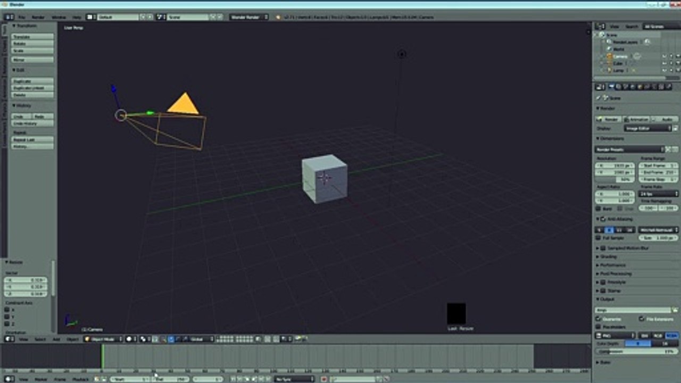This screenshot has width=681, height=383.
Task: Toggle the Overwrite checkbox
Action: pos(599,319)
